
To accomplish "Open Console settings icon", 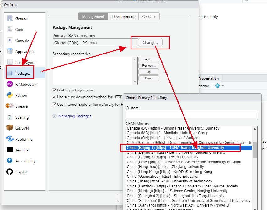I will 10,40.
